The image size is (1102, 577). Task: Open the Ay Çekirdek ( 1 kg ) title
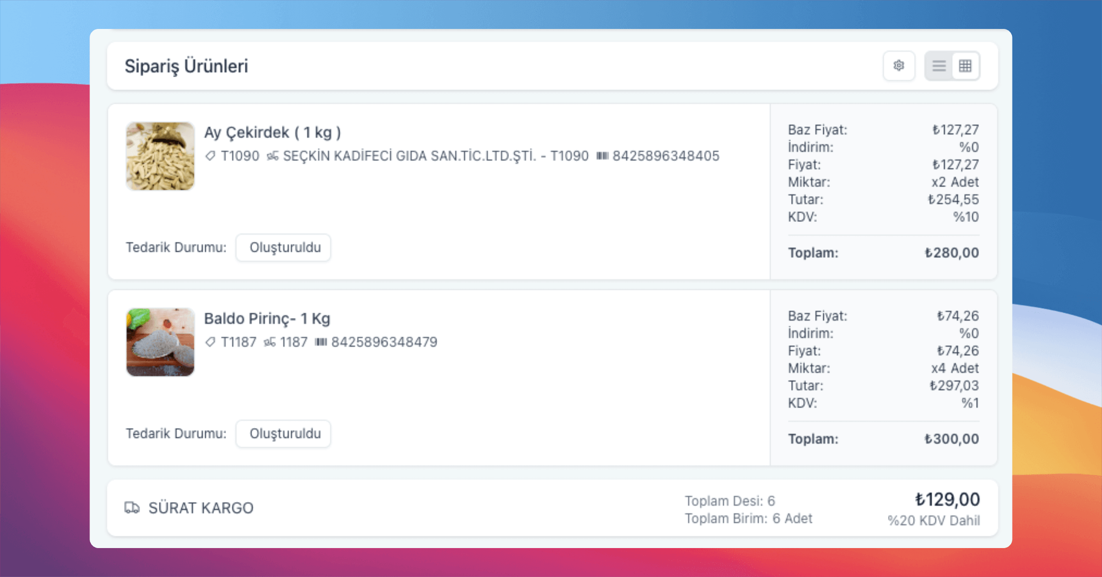point(272,132)
